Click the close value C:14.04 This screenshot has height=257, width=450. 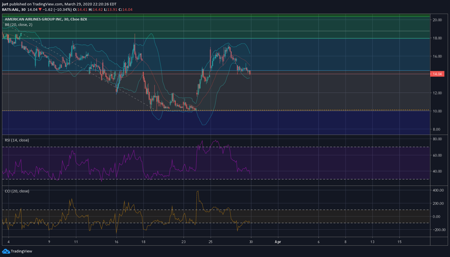click(125, 10)
